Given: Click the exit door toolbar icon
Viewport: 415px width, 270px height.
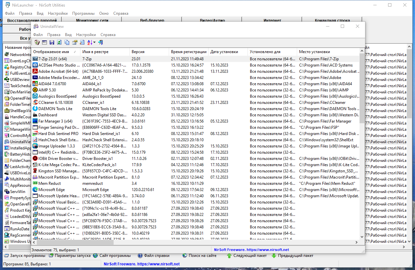Looking at the screenshot, I should 100,42.
